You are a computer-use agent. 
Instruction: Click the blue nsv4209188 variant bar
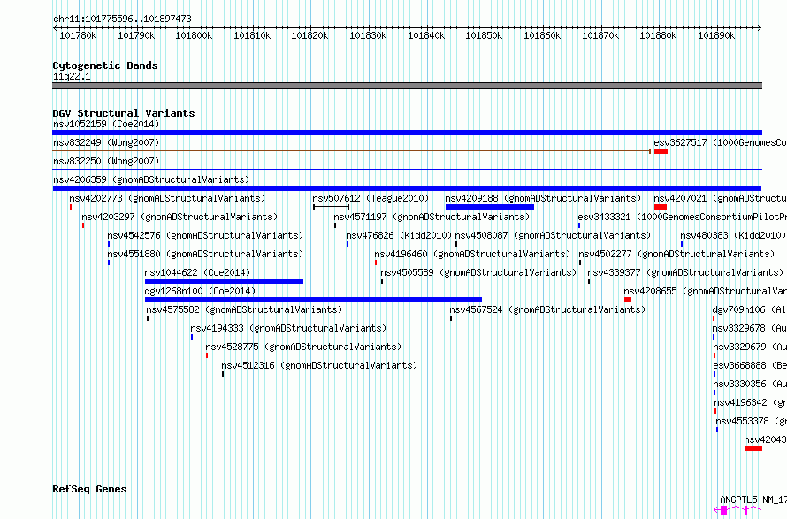click(489, 207)
